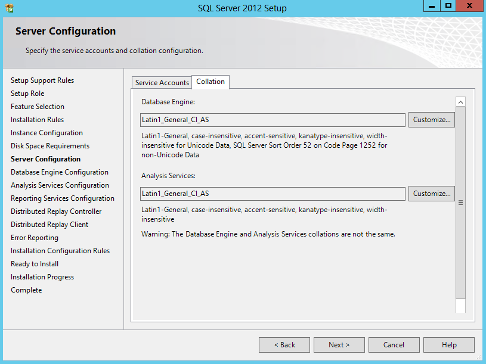Click the collation mismatch warning text
Viewport: 486px width, 364px height.
coord(268,234)
